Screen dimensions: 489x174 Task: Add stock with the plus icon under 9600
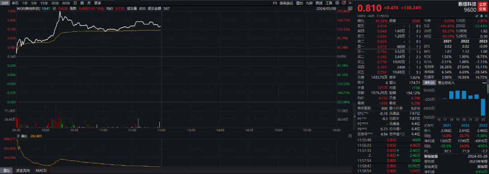coord(486,16)
